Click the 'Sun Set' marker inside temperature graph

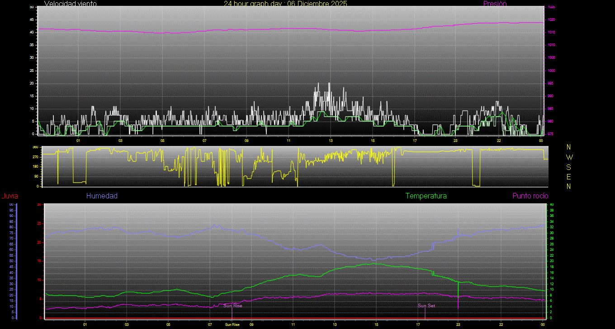tap(426, 306)
